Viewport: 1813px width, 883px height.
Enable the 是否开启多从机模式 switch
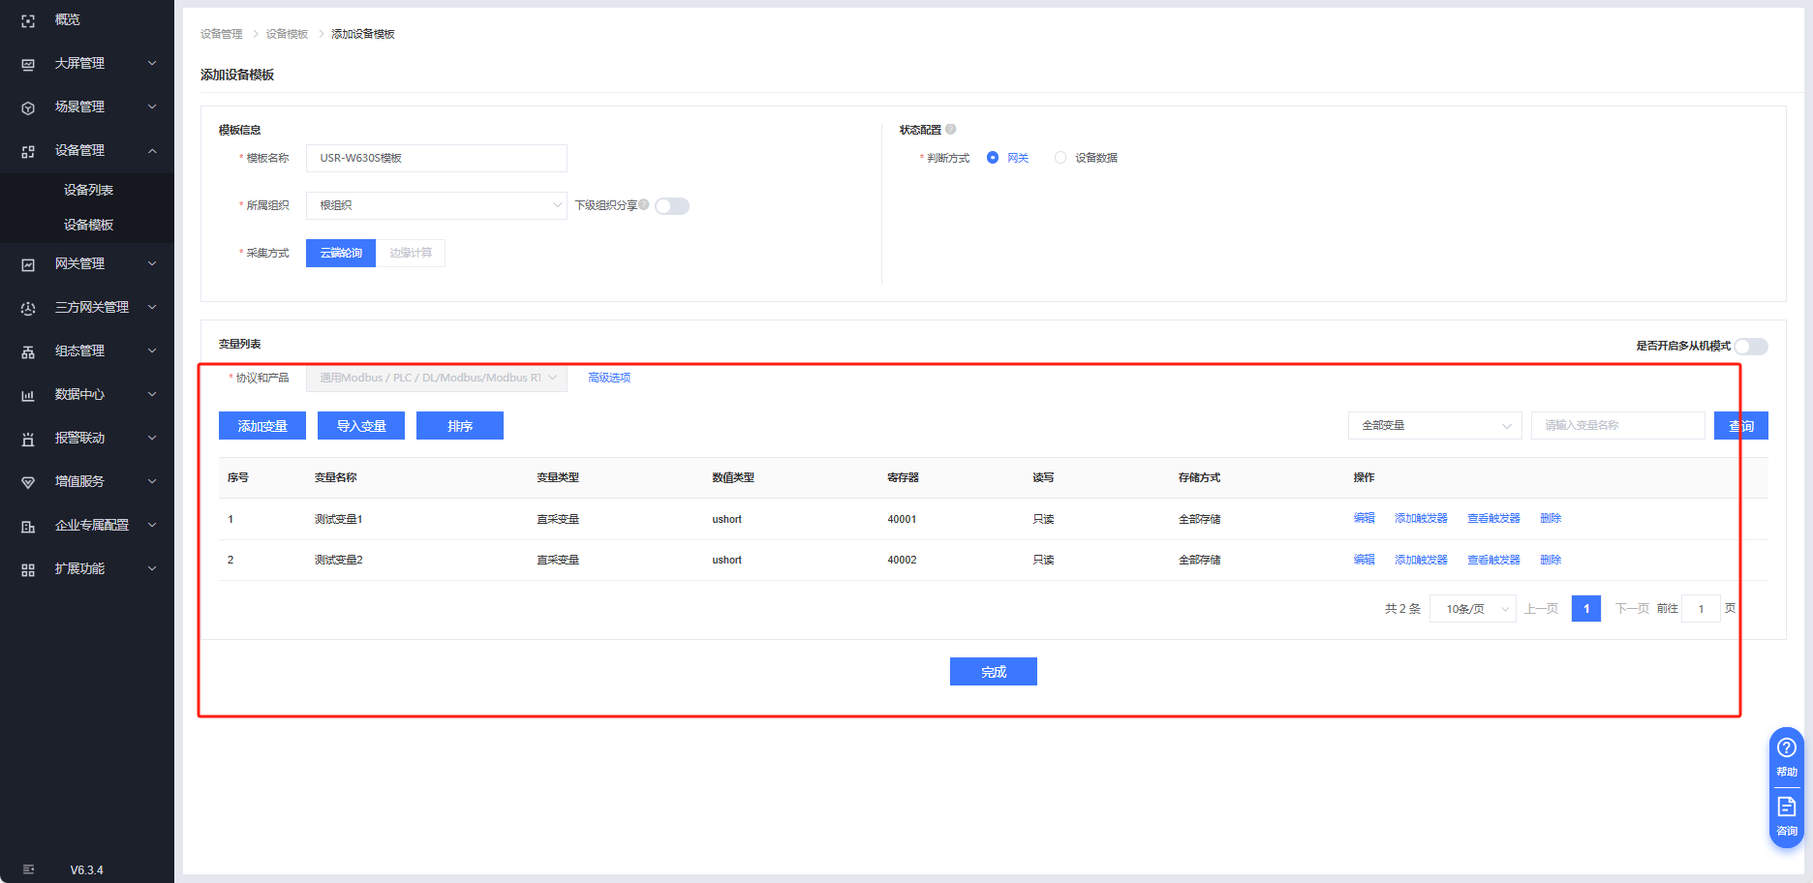click(1750, 347)
